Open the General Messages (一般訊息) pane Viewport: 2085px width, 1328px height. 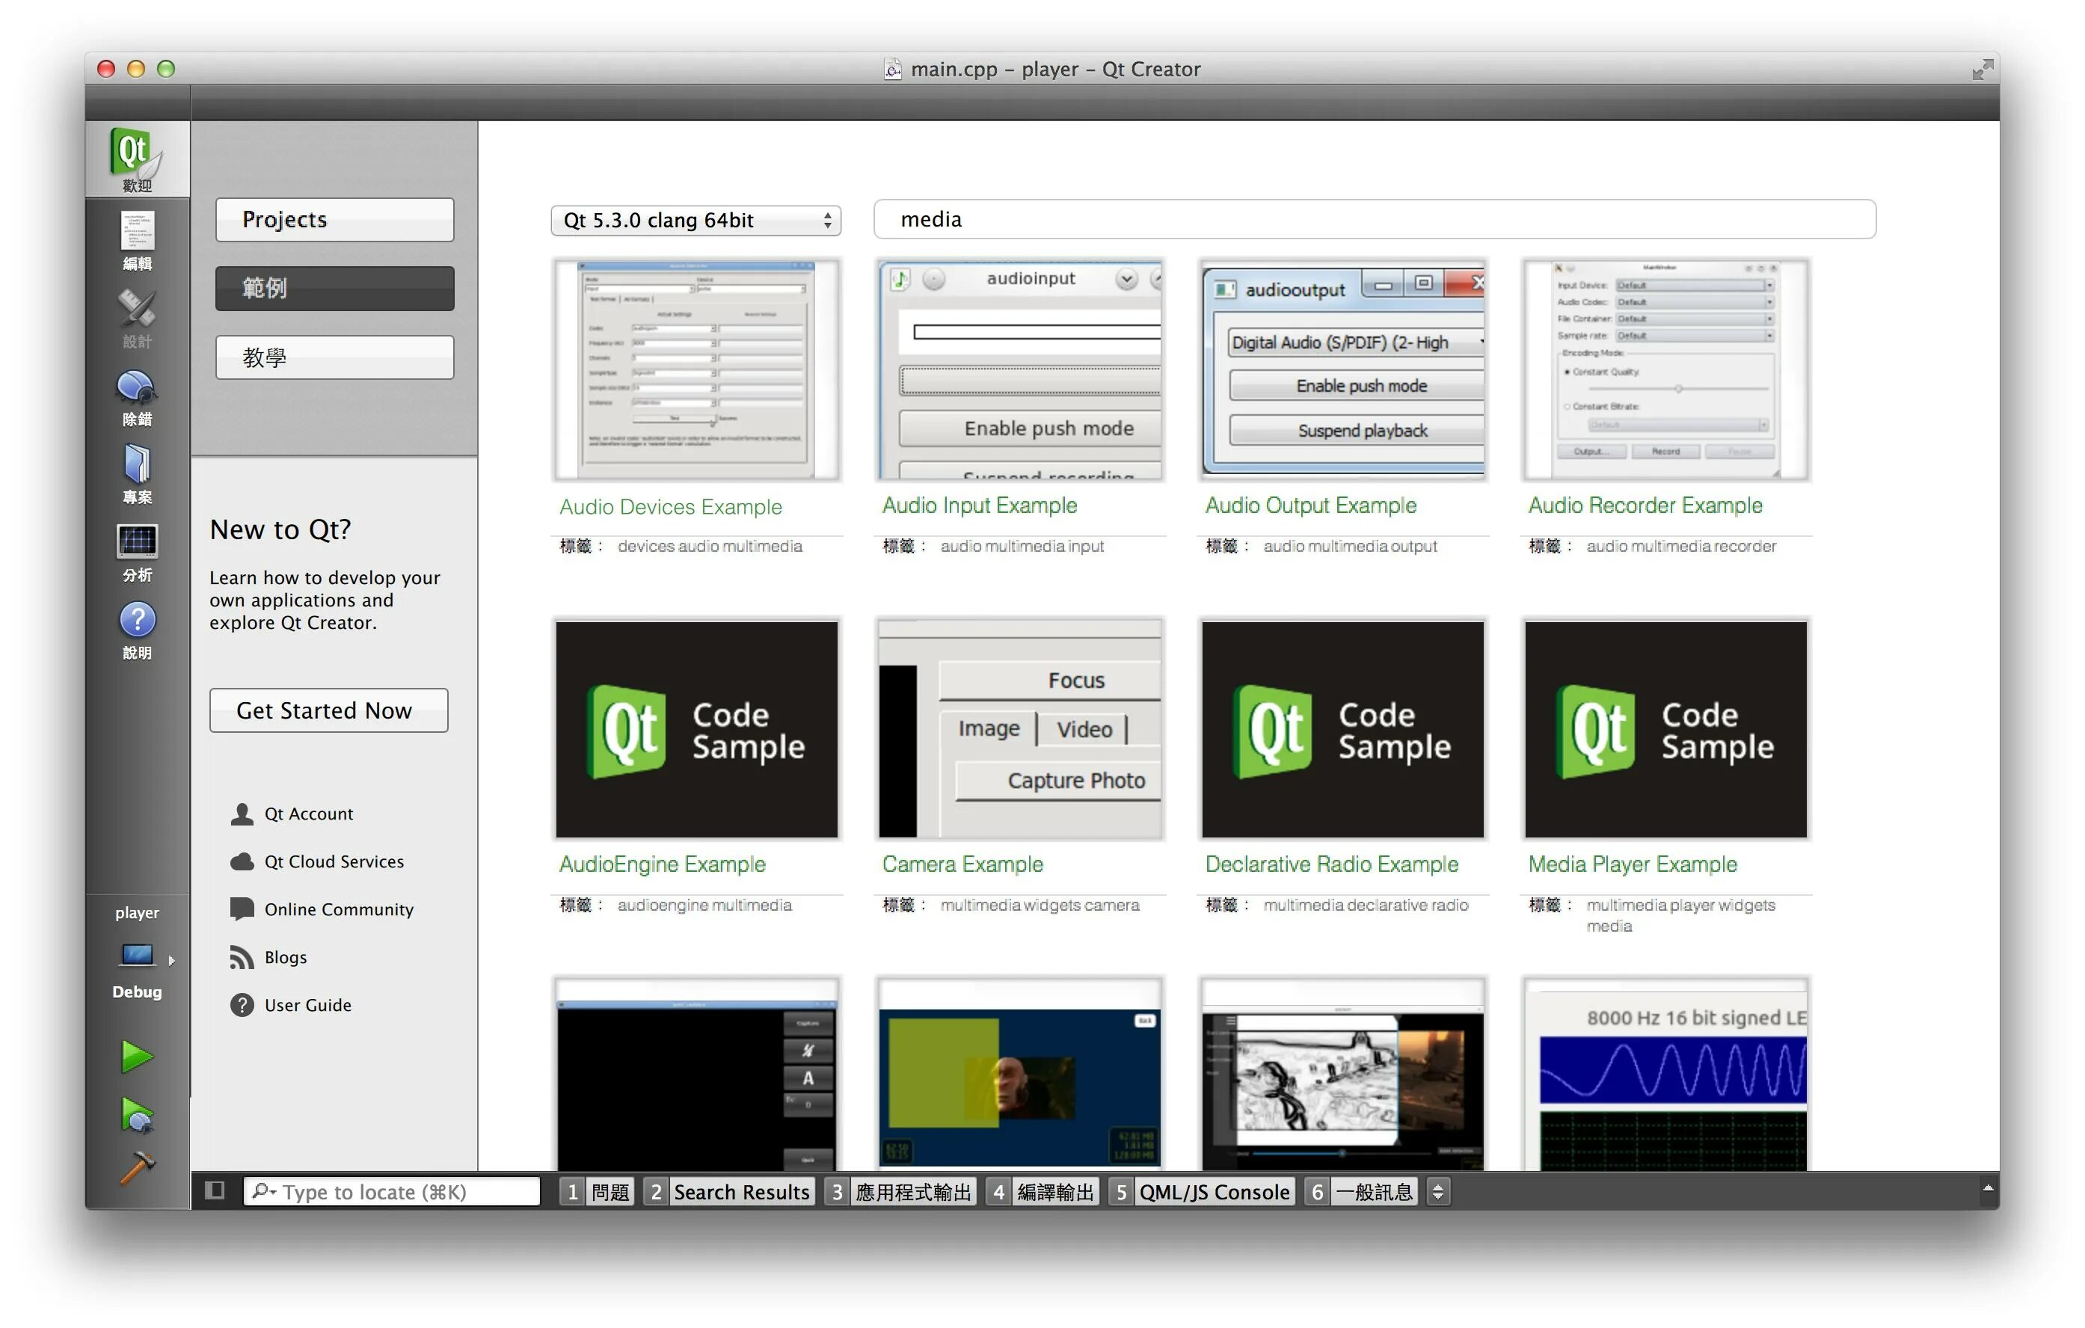click(1360, 1192)
